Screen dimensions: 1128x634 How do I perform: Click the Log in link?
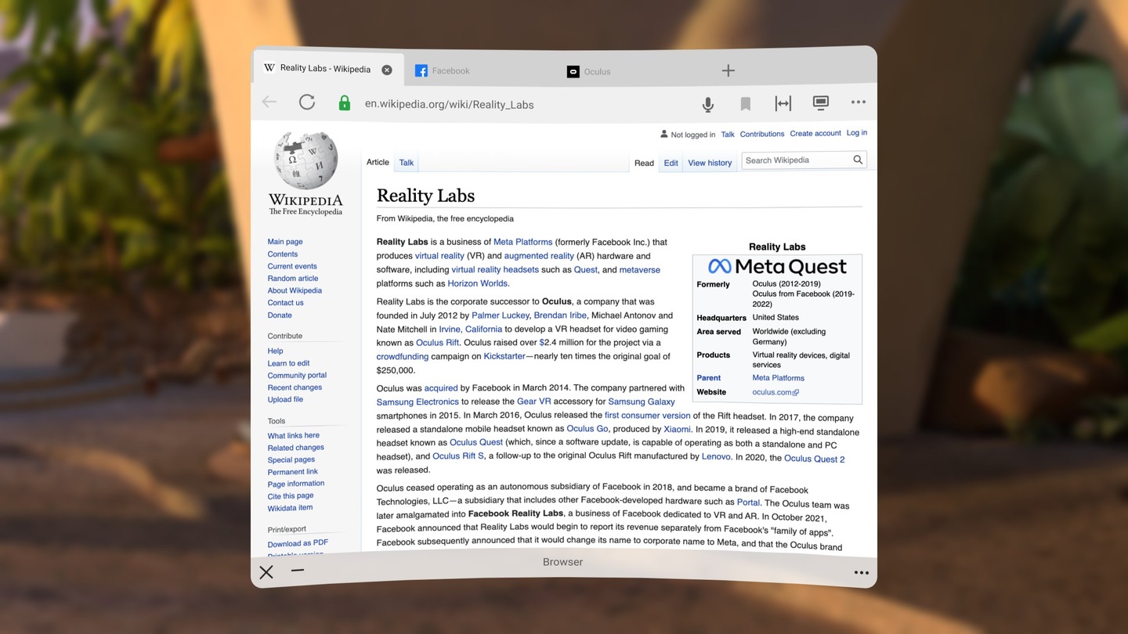click(x=857, y=132)
